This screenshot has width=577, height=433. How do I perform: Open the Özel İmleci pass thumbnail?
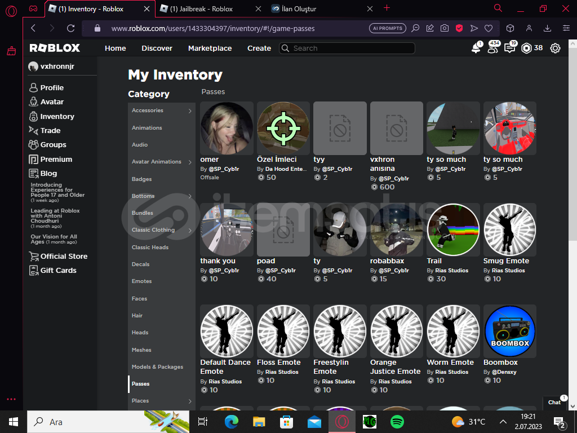[x=283, y=128]
